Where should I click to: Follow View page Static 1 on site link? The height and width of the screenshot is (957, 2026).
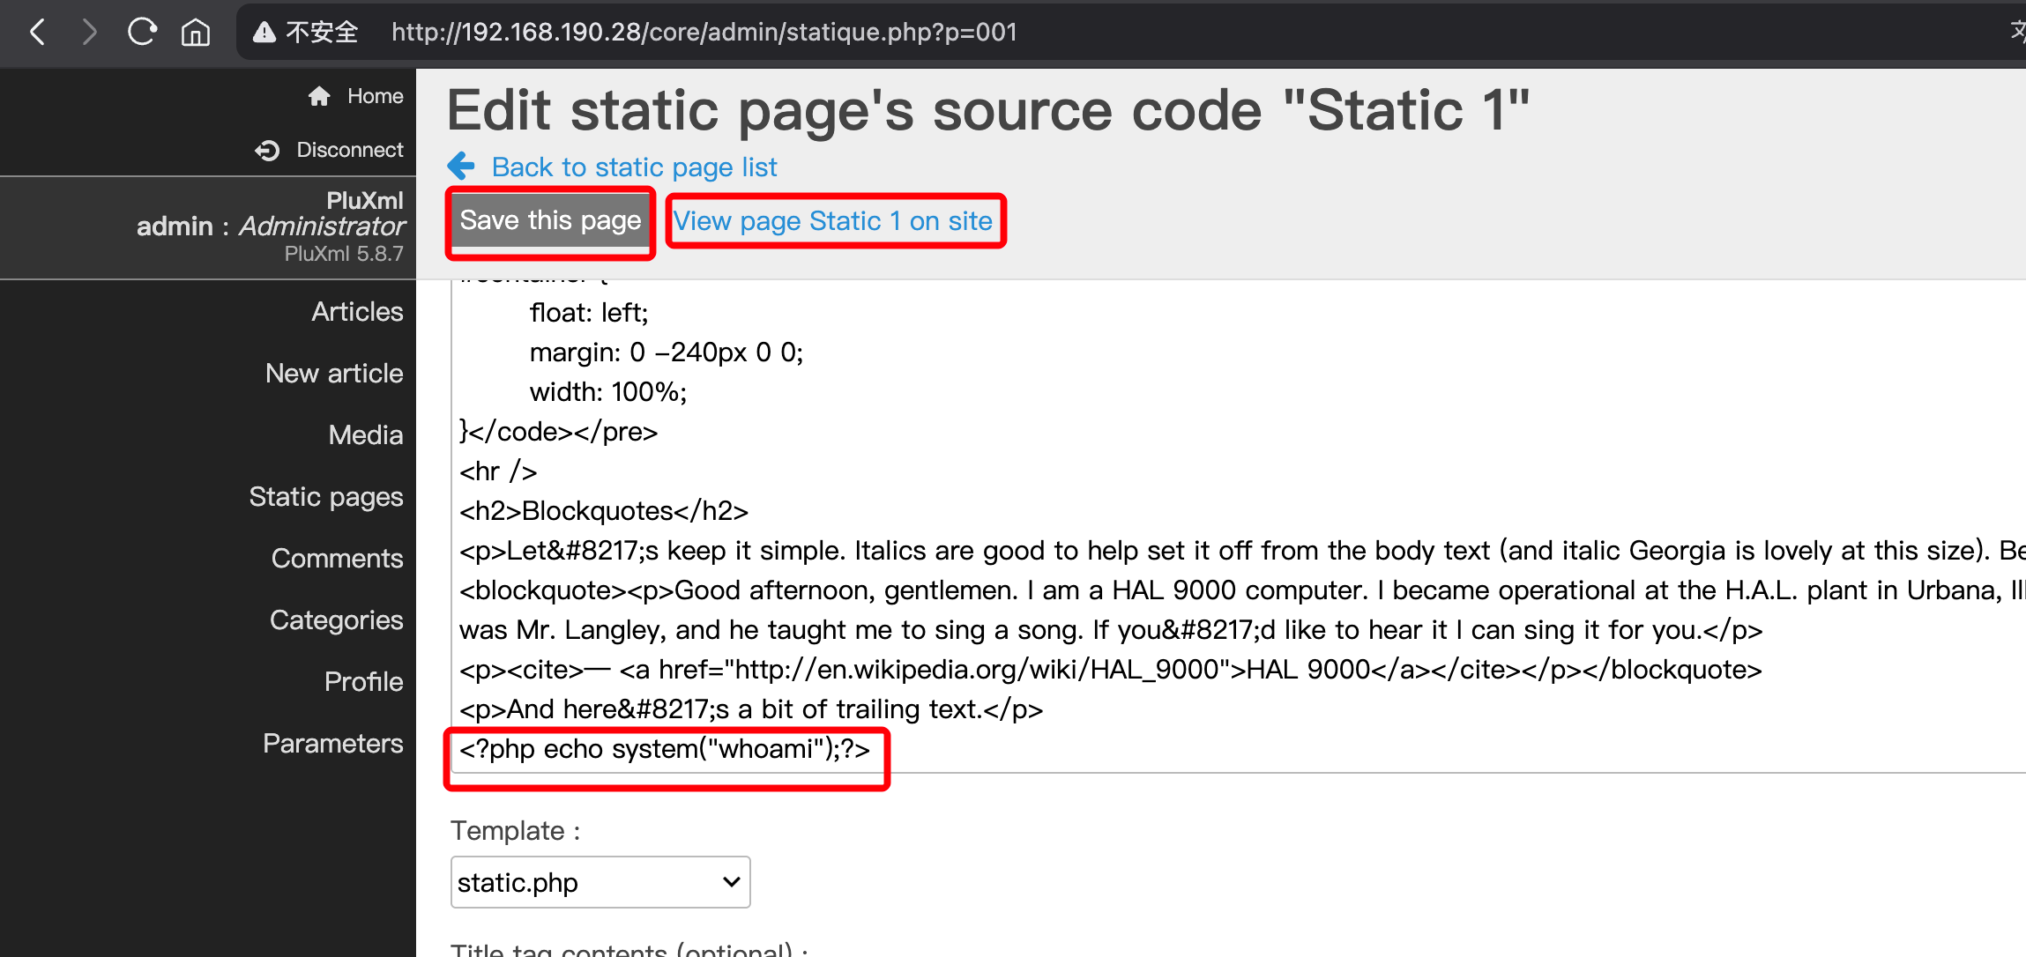pos(833,221)
